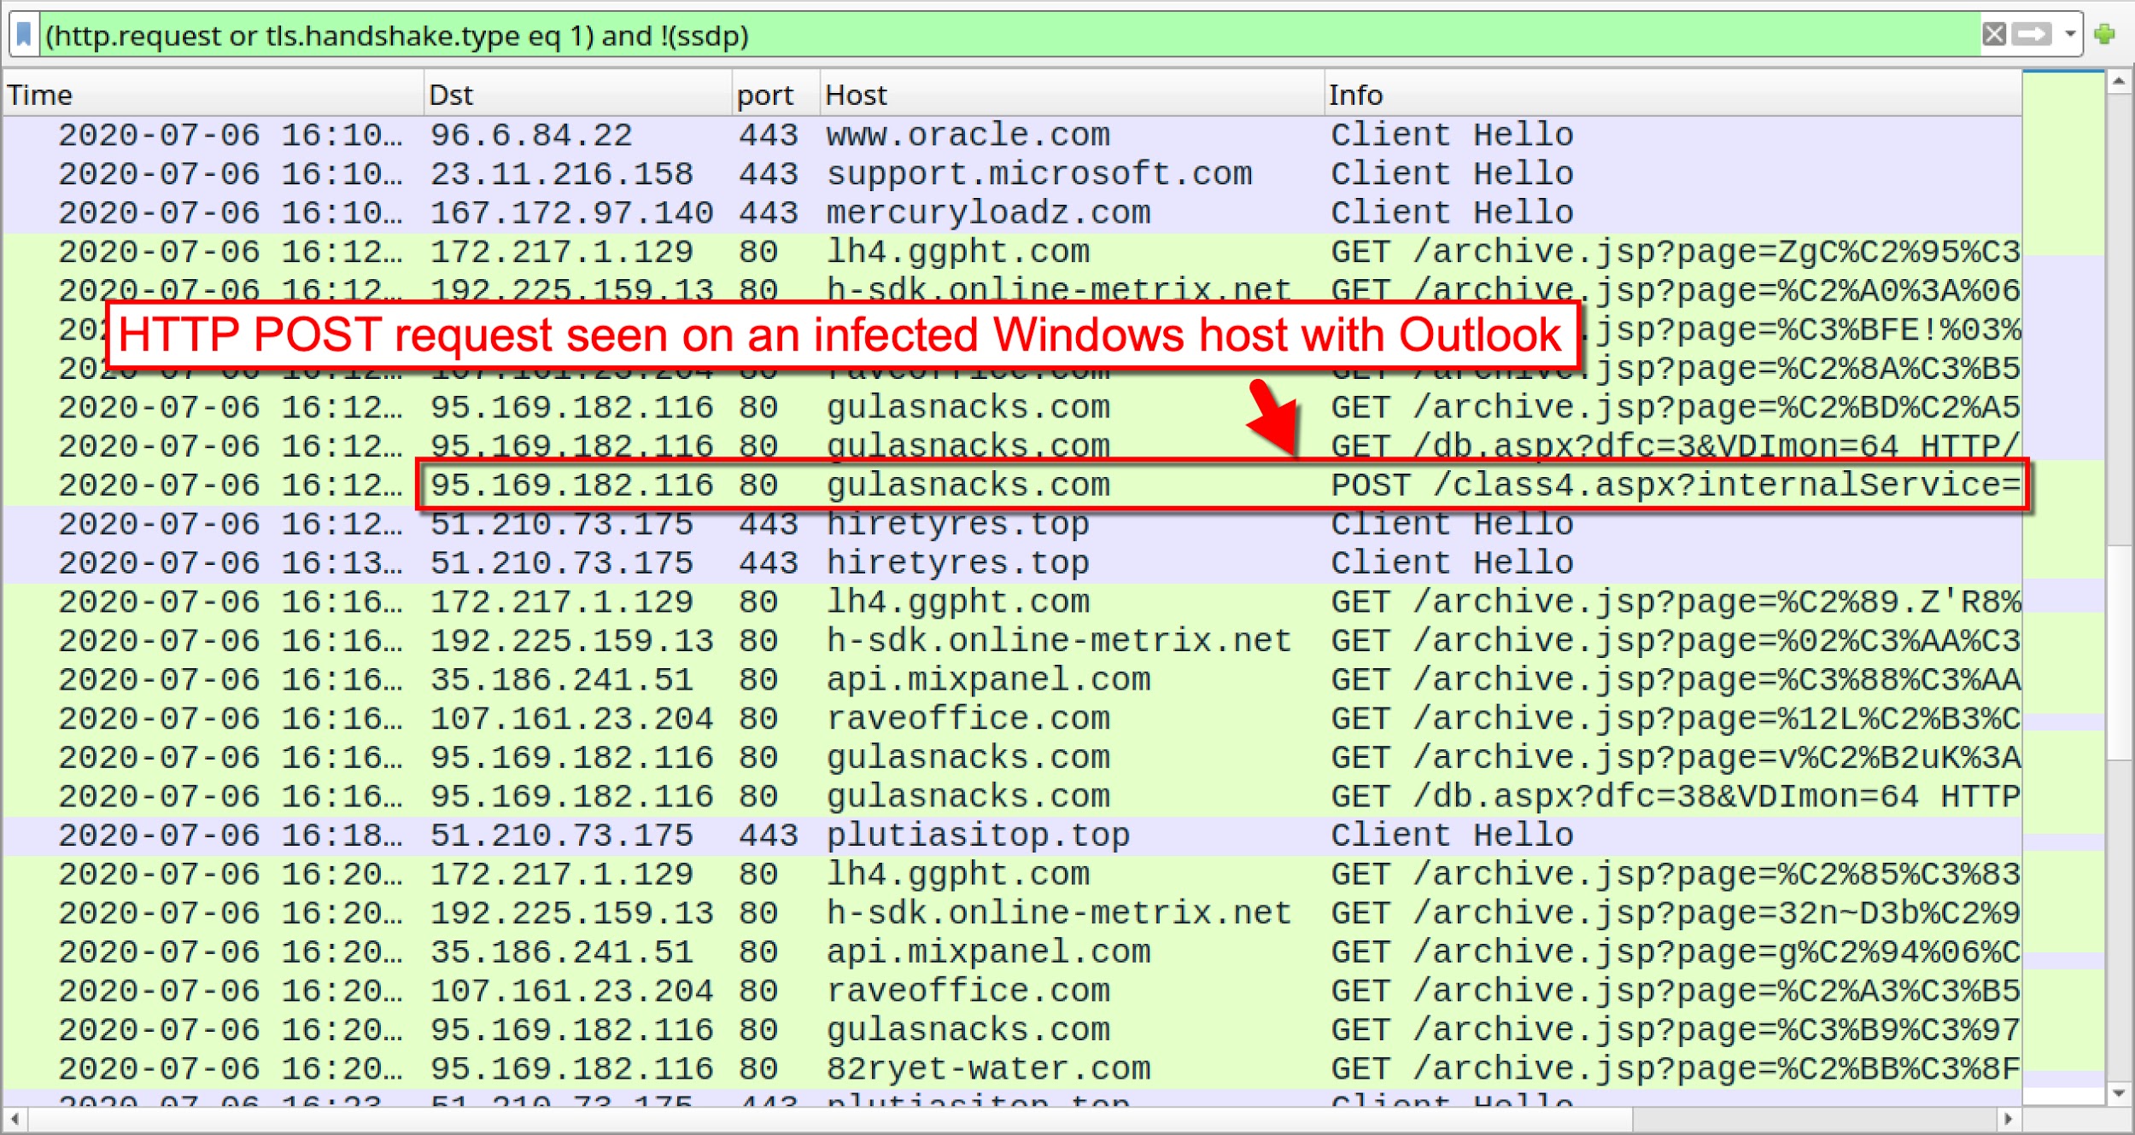
Task: Clear the display filter with X icon
Action: [1994, 35]
